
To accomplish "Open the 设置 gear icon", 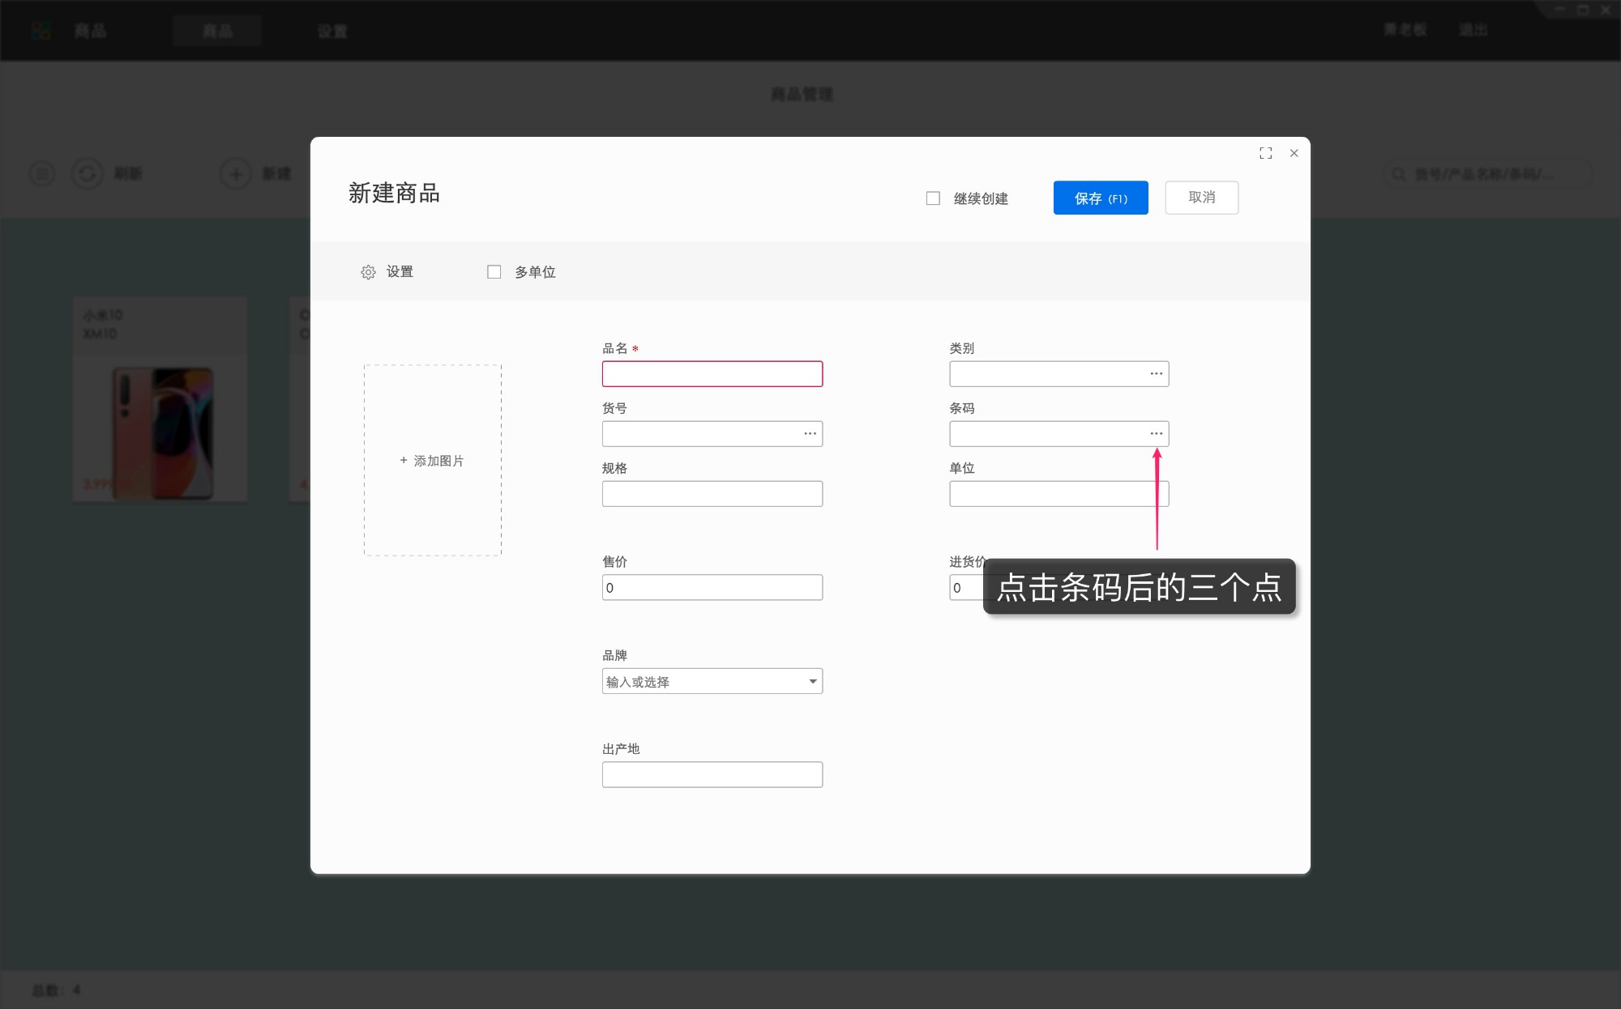I will point(368,272).
